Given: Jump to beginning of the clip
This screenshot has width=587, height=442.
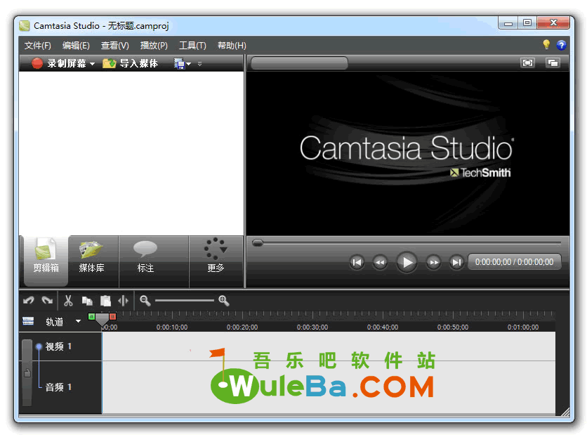Looking at the screenshot, I should click(x=357, y=262).
